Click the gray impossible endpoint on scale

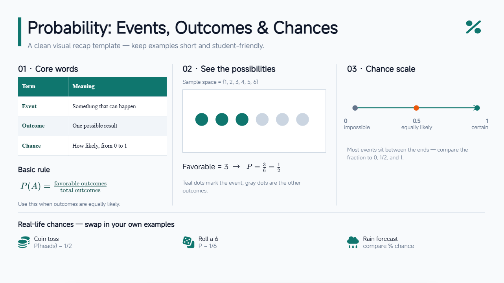click(x=355, y=108)
